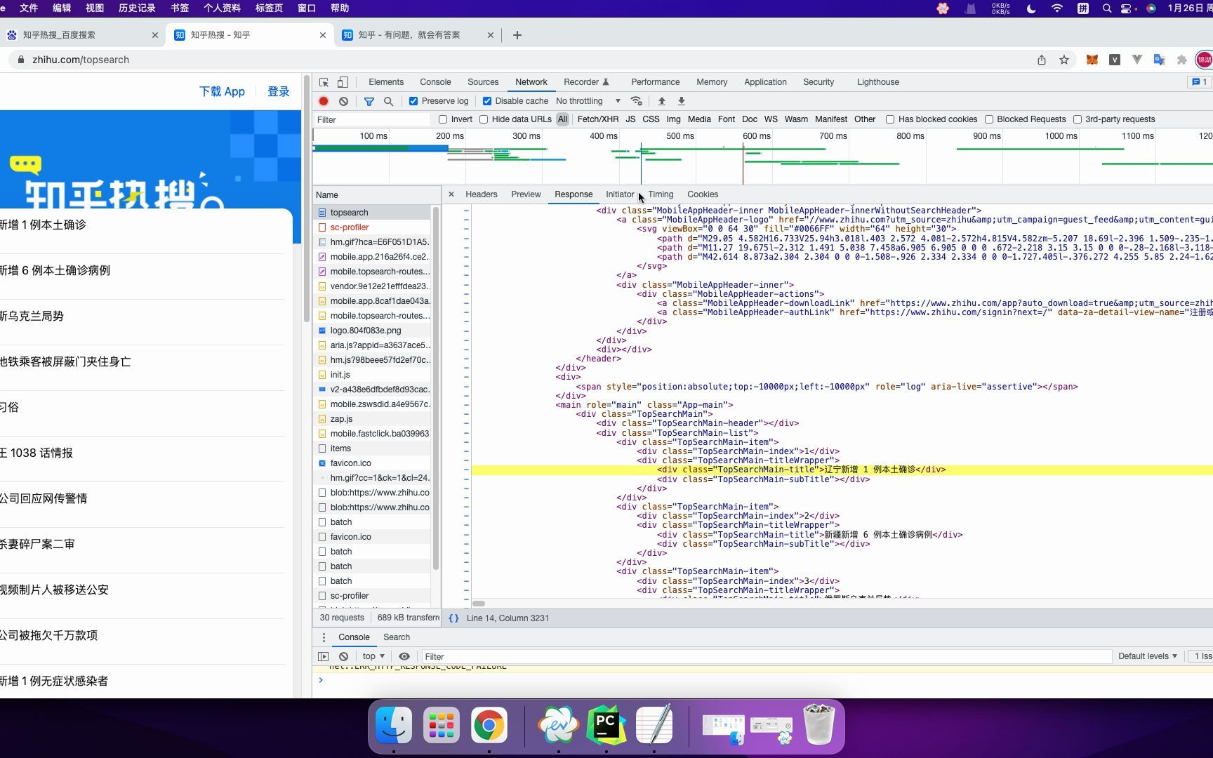Open the Cookies tab
The image size is (1213, 758).
click(703, 194)
